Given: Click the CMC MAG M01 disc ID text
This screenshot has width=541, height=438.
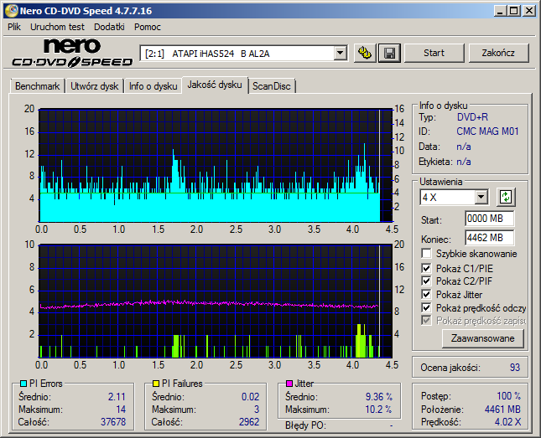Looking at the screenshot, I should pos(487,131).
